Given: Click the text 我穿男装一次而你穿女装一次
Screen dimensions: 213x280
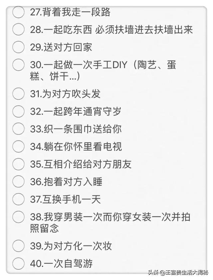Looking at the screenshot, I should (x=110, y=217).
